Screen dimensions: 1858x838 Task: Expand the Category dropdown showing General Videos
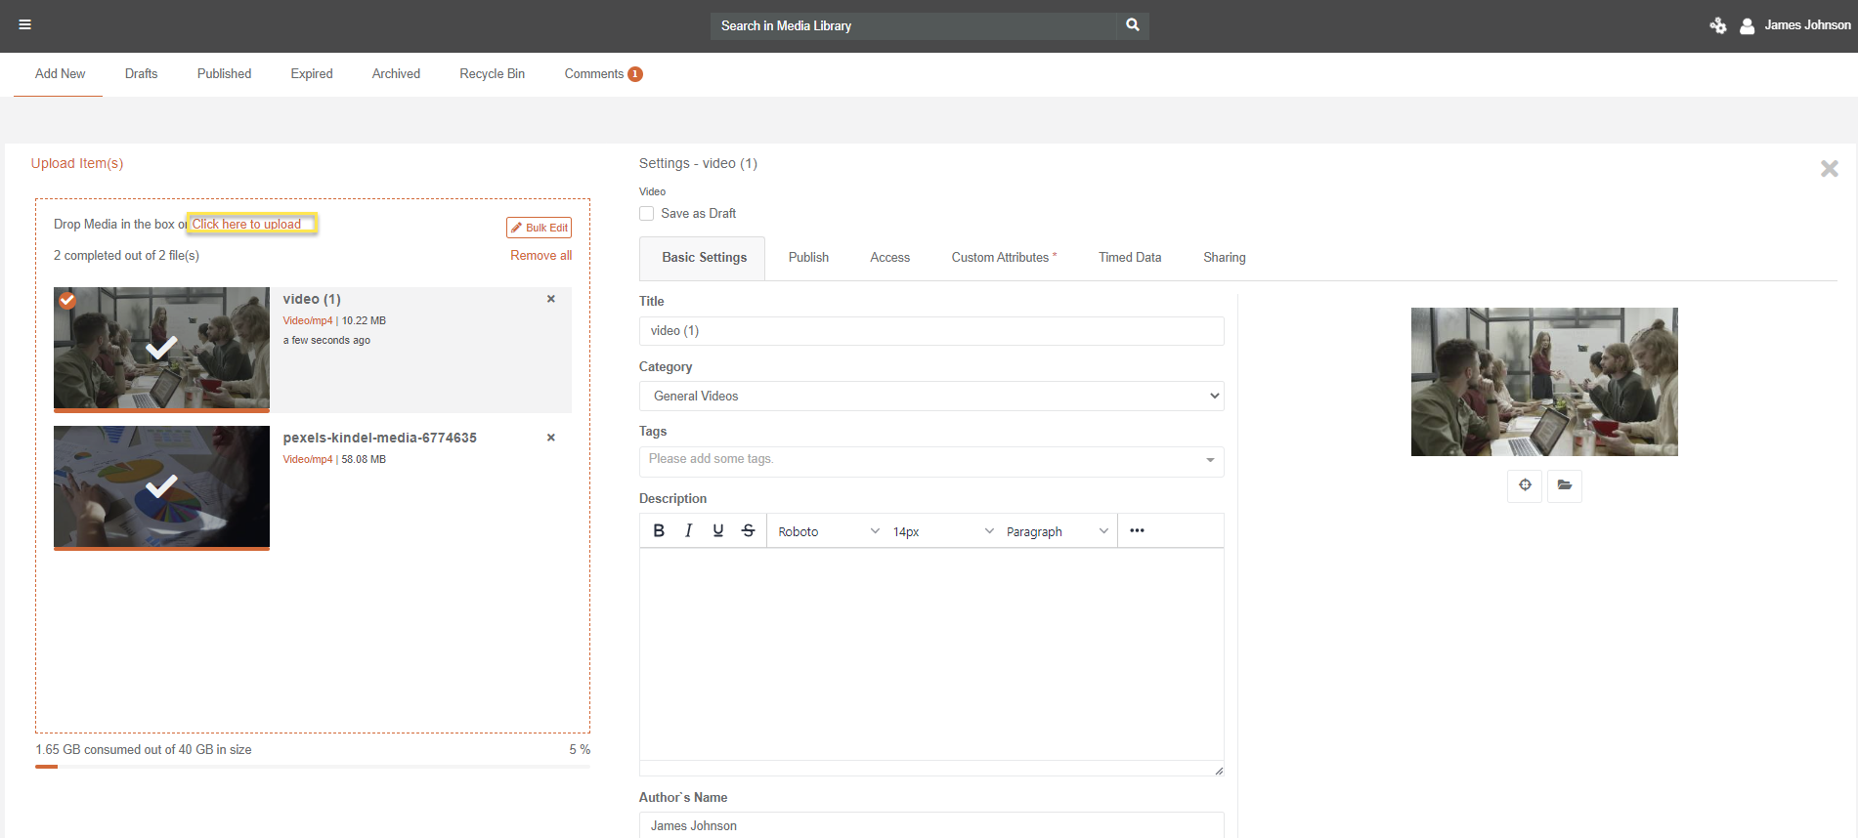click(x=930, y=396)
